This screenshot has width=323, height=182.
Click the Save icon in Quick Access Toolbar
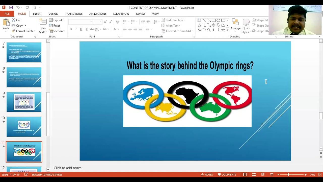11,8
